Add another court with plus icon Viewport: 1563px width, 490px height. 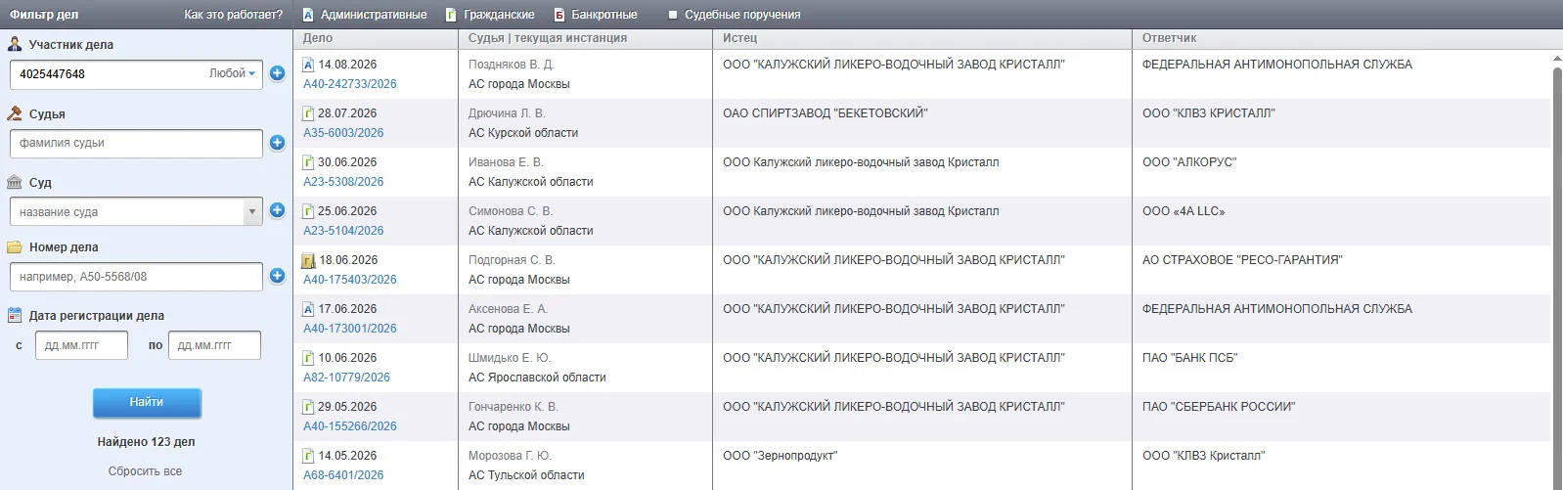pyautogui.click(x=277, y=210)
